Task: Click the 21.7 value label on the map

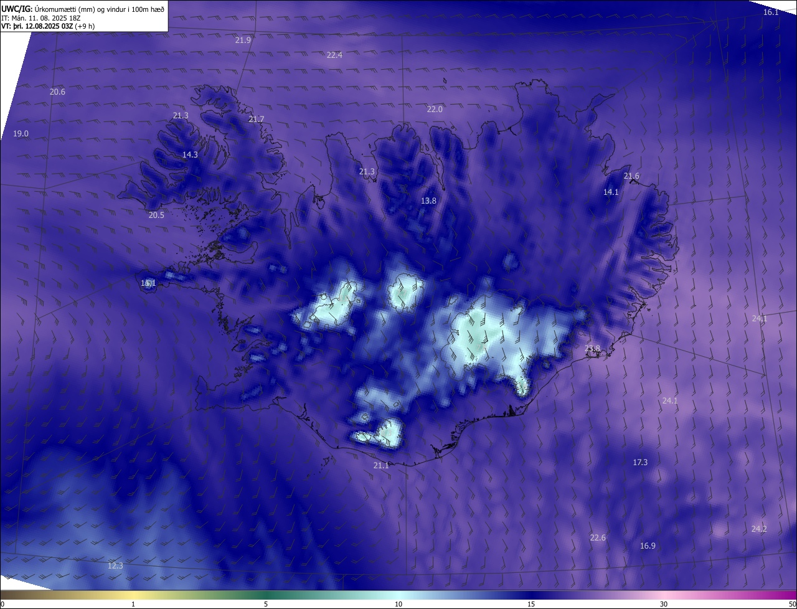Action: 256,119
